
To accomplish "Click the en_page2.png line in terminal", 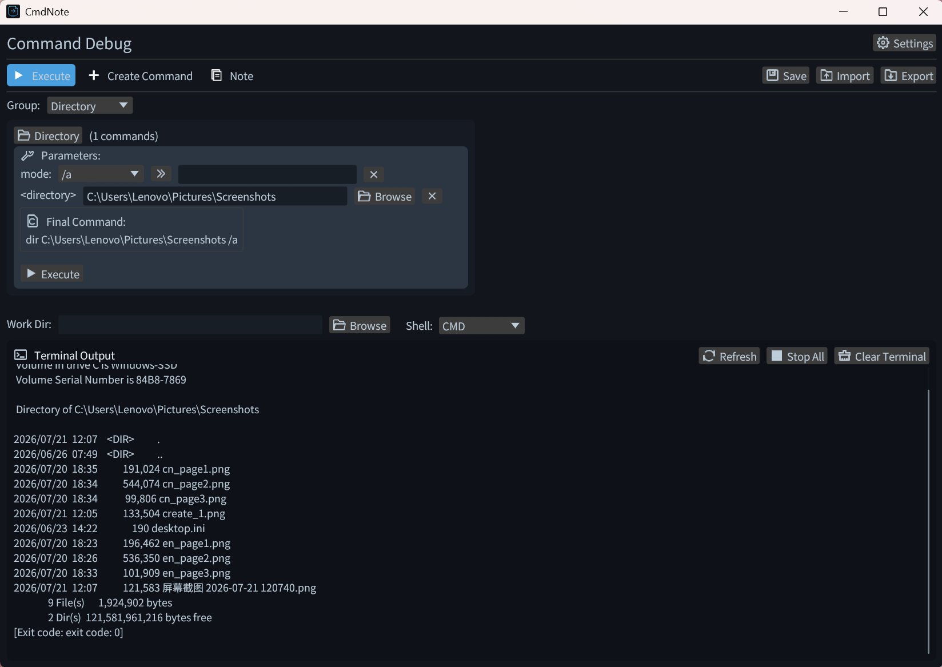I will coord(122,558).
